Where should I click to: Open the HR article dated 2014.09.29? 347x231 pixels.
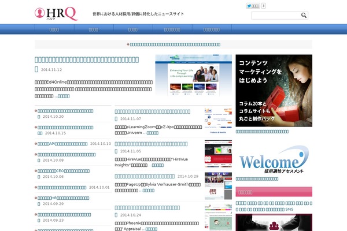coord(63,198)
